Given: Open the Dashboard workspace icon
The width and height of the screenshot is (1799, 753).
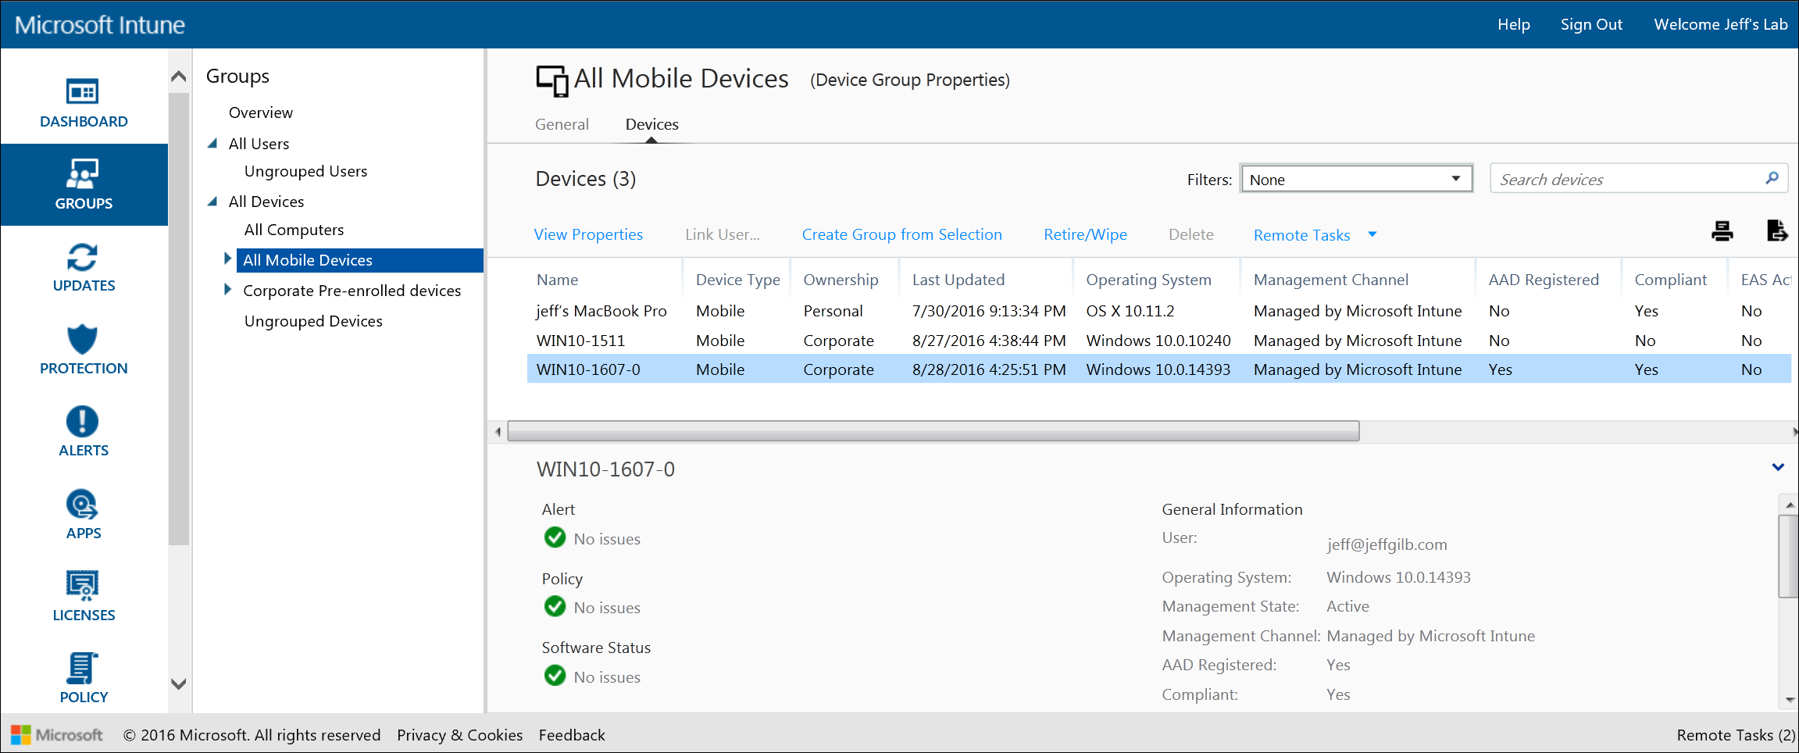Looking at the screenshot, I should pos(83,92).
